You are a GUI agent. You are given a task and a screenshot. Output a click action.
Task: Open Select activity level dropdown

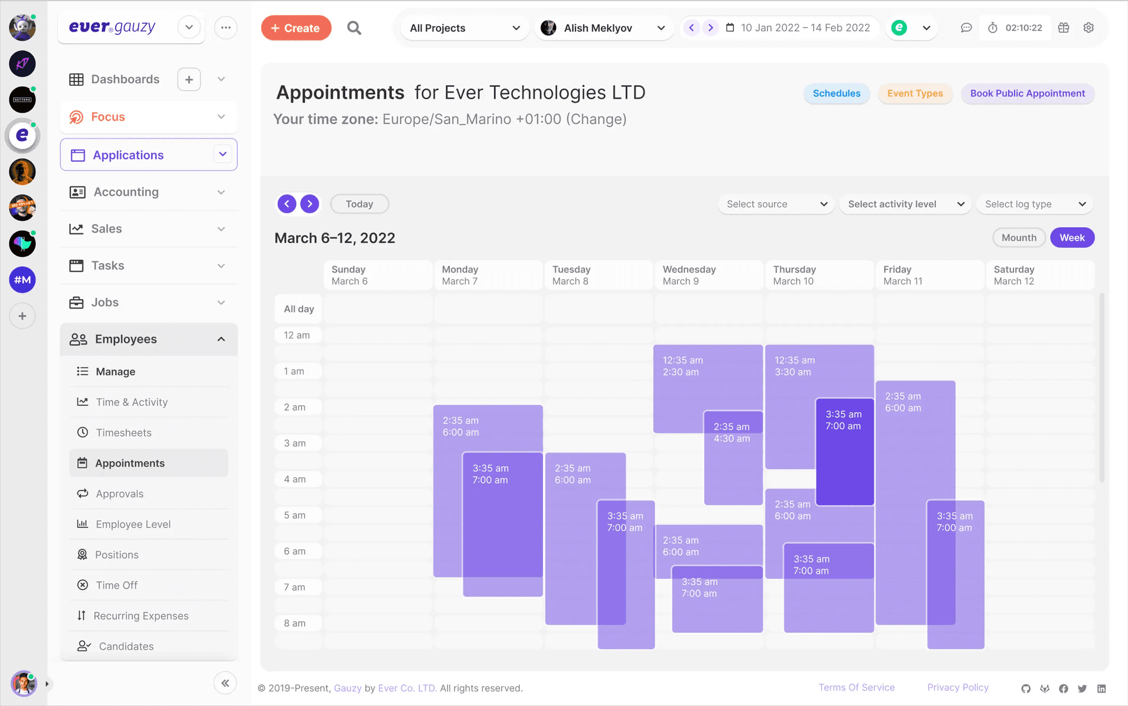click(905, 204)
